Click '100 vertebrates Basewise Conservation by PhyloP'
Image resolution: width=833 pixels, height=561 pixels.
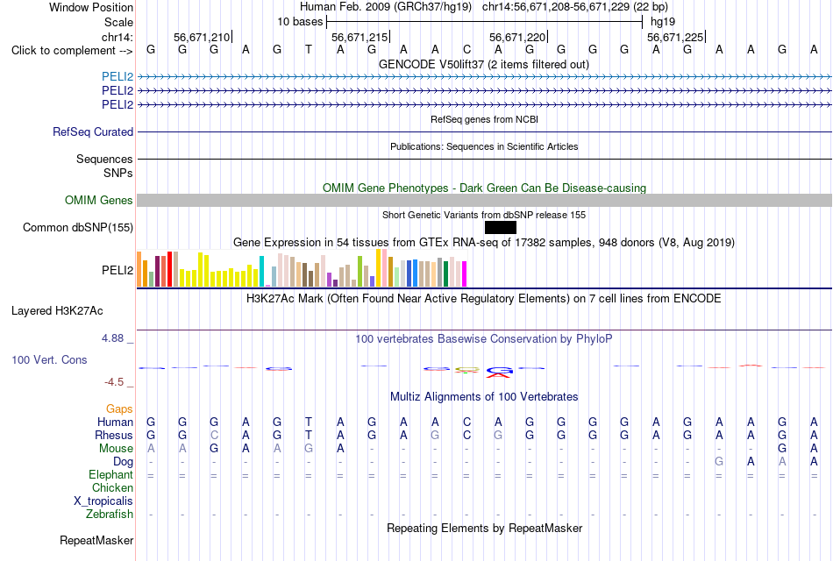coord(484,339)
